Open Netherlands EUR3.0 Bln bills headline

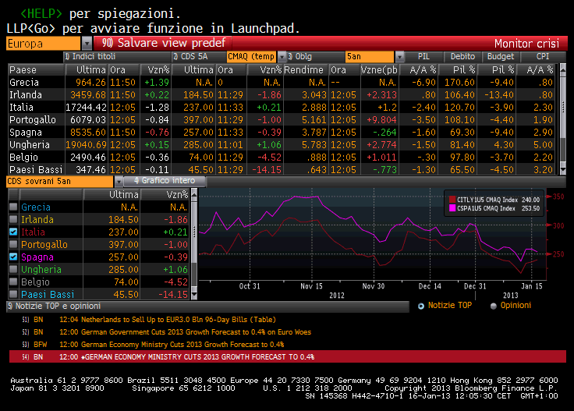[x=177, y=320]
